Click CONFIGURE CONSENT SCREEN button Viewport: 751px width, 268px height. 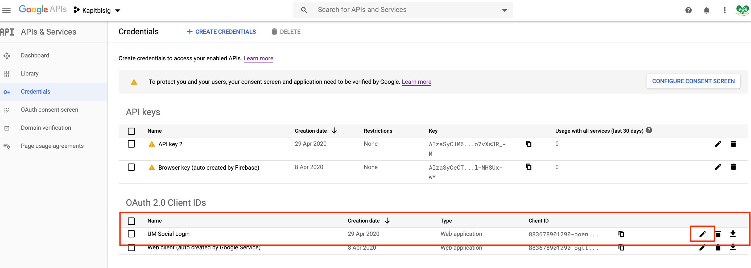tap(693, 81)
